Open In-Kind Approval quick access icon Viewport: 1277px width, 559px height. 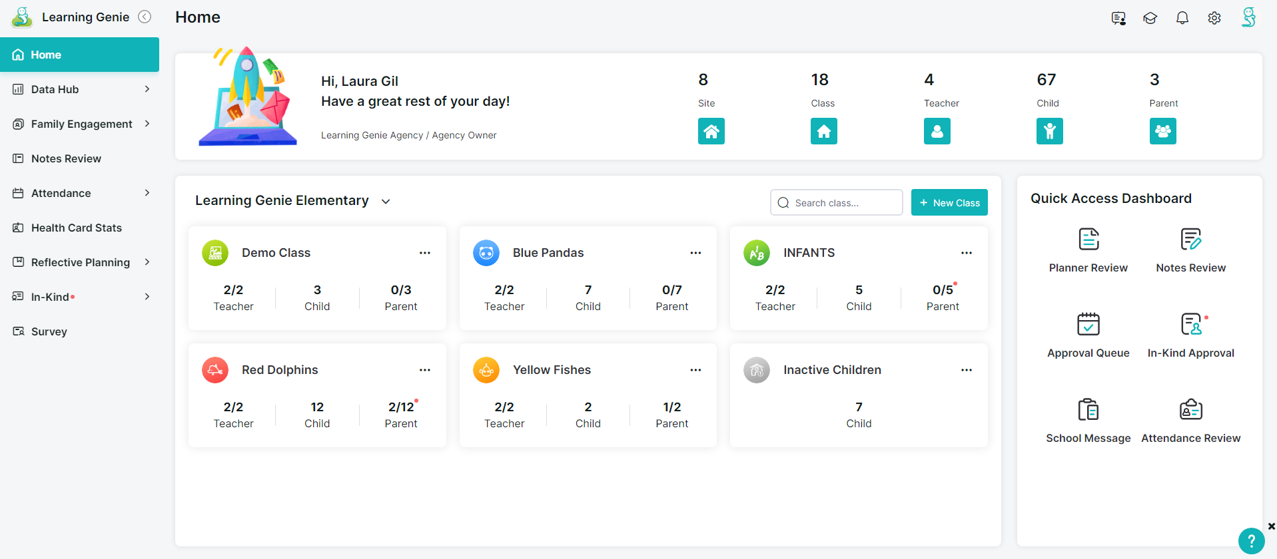pos(1191,324)
